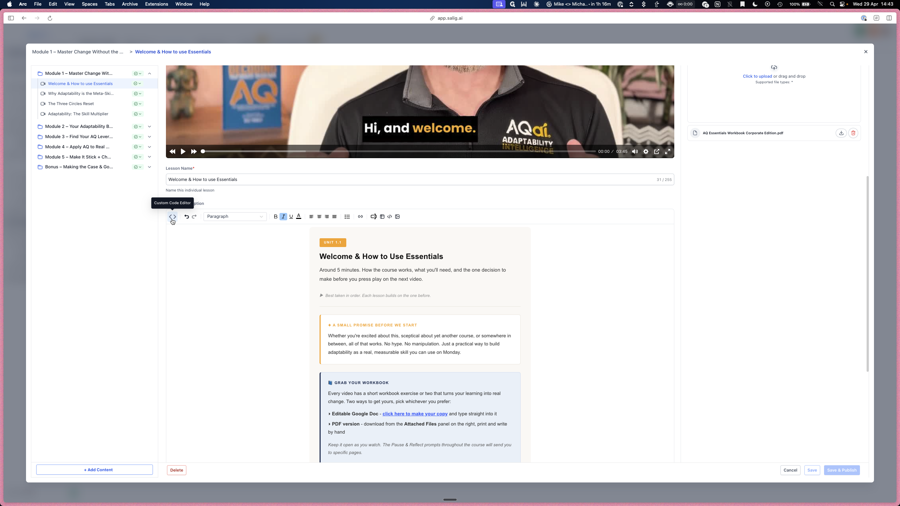Toggle italic formatting

283,216
